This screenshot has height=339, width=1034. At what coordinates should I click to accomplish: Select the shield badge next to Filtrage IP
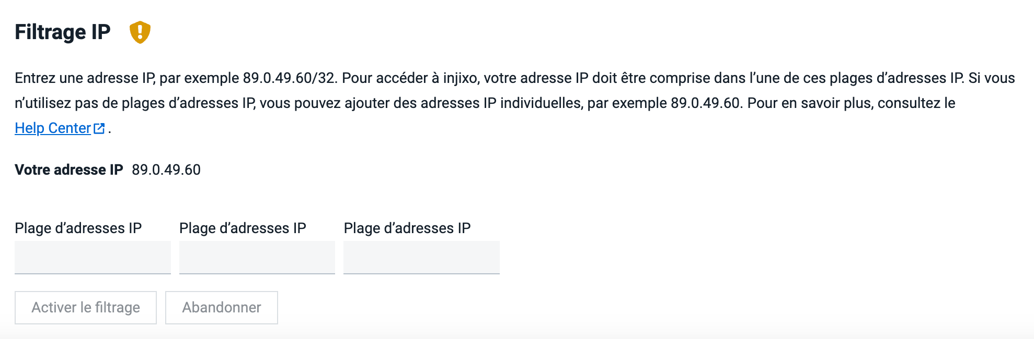tap(139, 32)
